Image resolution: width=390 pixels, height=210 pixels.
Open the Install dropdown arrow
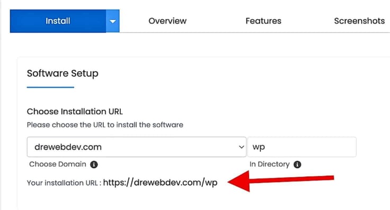[113, 21]
